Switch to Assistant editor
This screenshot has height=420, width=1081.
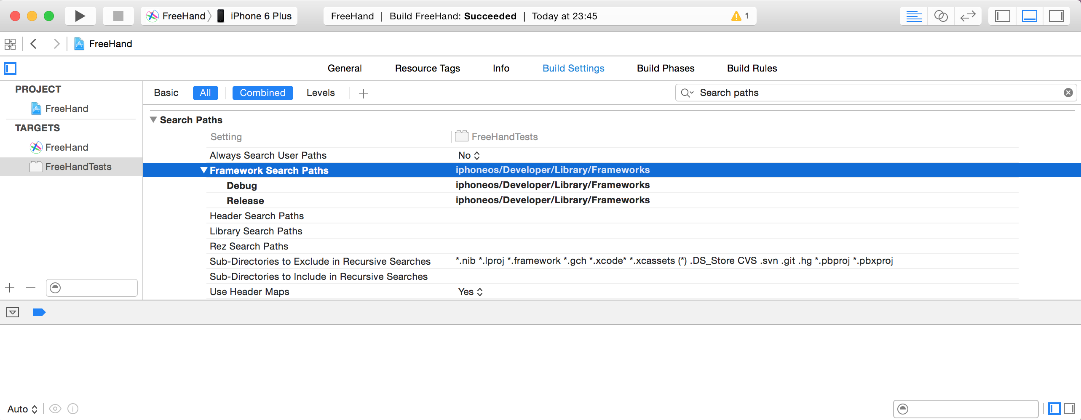941,16
